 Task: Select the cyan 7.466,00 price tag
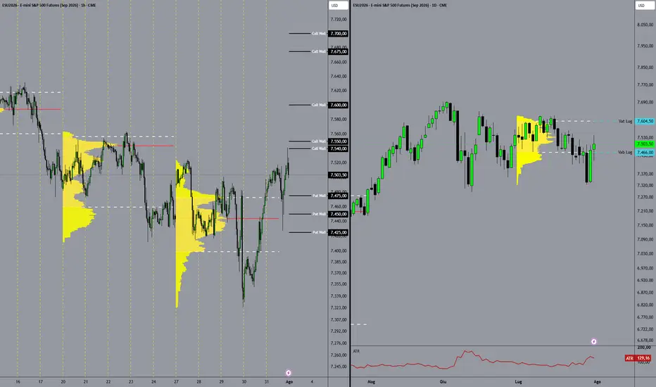click(645, 153)
